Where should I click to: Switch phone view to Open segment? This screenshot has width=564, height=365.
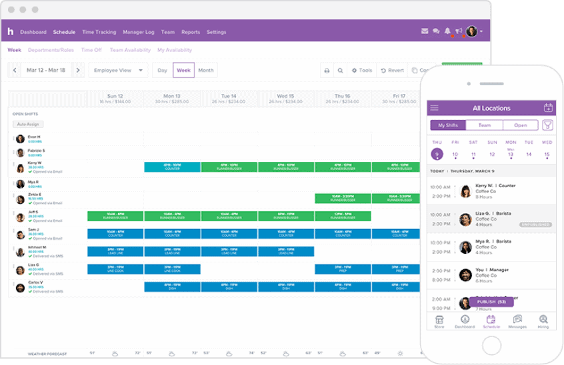pos(520,125)
